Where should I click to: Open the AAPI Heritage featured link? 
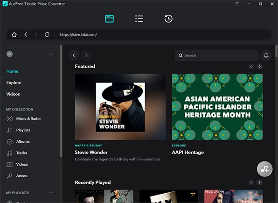[x=188, y=152]
